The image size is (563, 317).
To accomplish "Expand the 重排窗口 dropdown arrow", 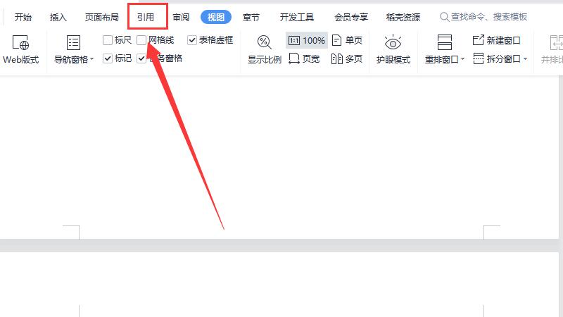I will coord(462,59).
